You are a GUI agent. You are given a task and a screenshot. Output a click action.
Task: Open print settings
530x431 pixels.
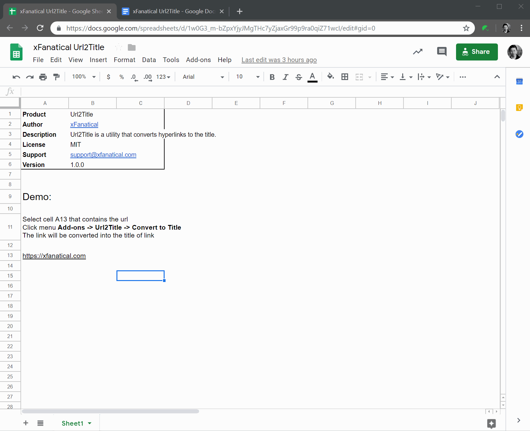click(x=43, y=77)
